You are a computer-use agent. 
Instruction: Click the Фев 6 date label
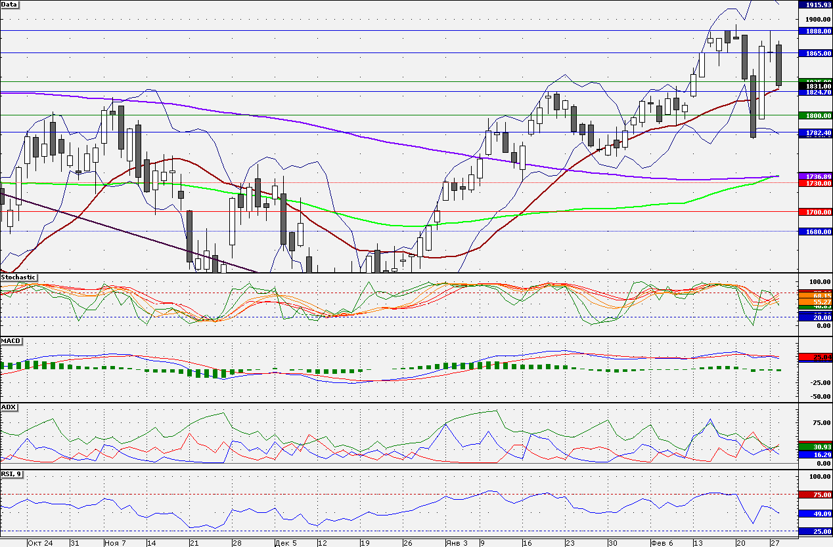(x=662, y=543)
